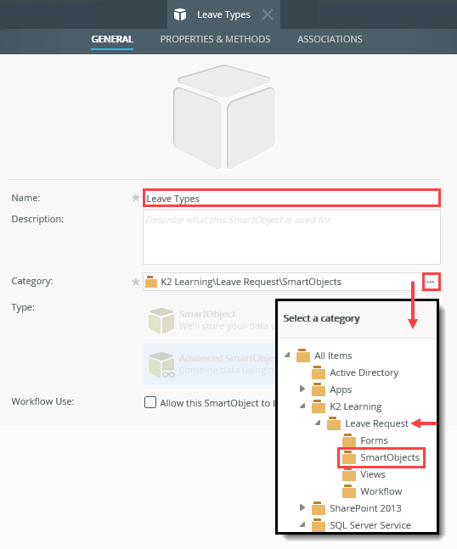Click the K2 Learning folder icon
Screen dimensions: 457x549
coord(319,406)
